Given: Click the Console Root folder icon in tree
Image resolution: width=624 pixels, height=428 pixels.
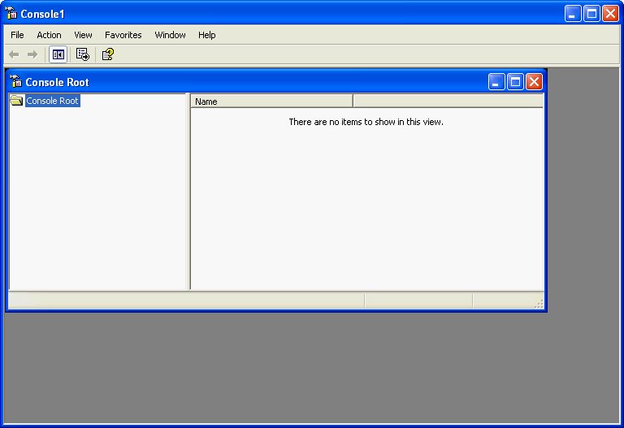Looking at the screenshot, I should click(x=16, y=100).
